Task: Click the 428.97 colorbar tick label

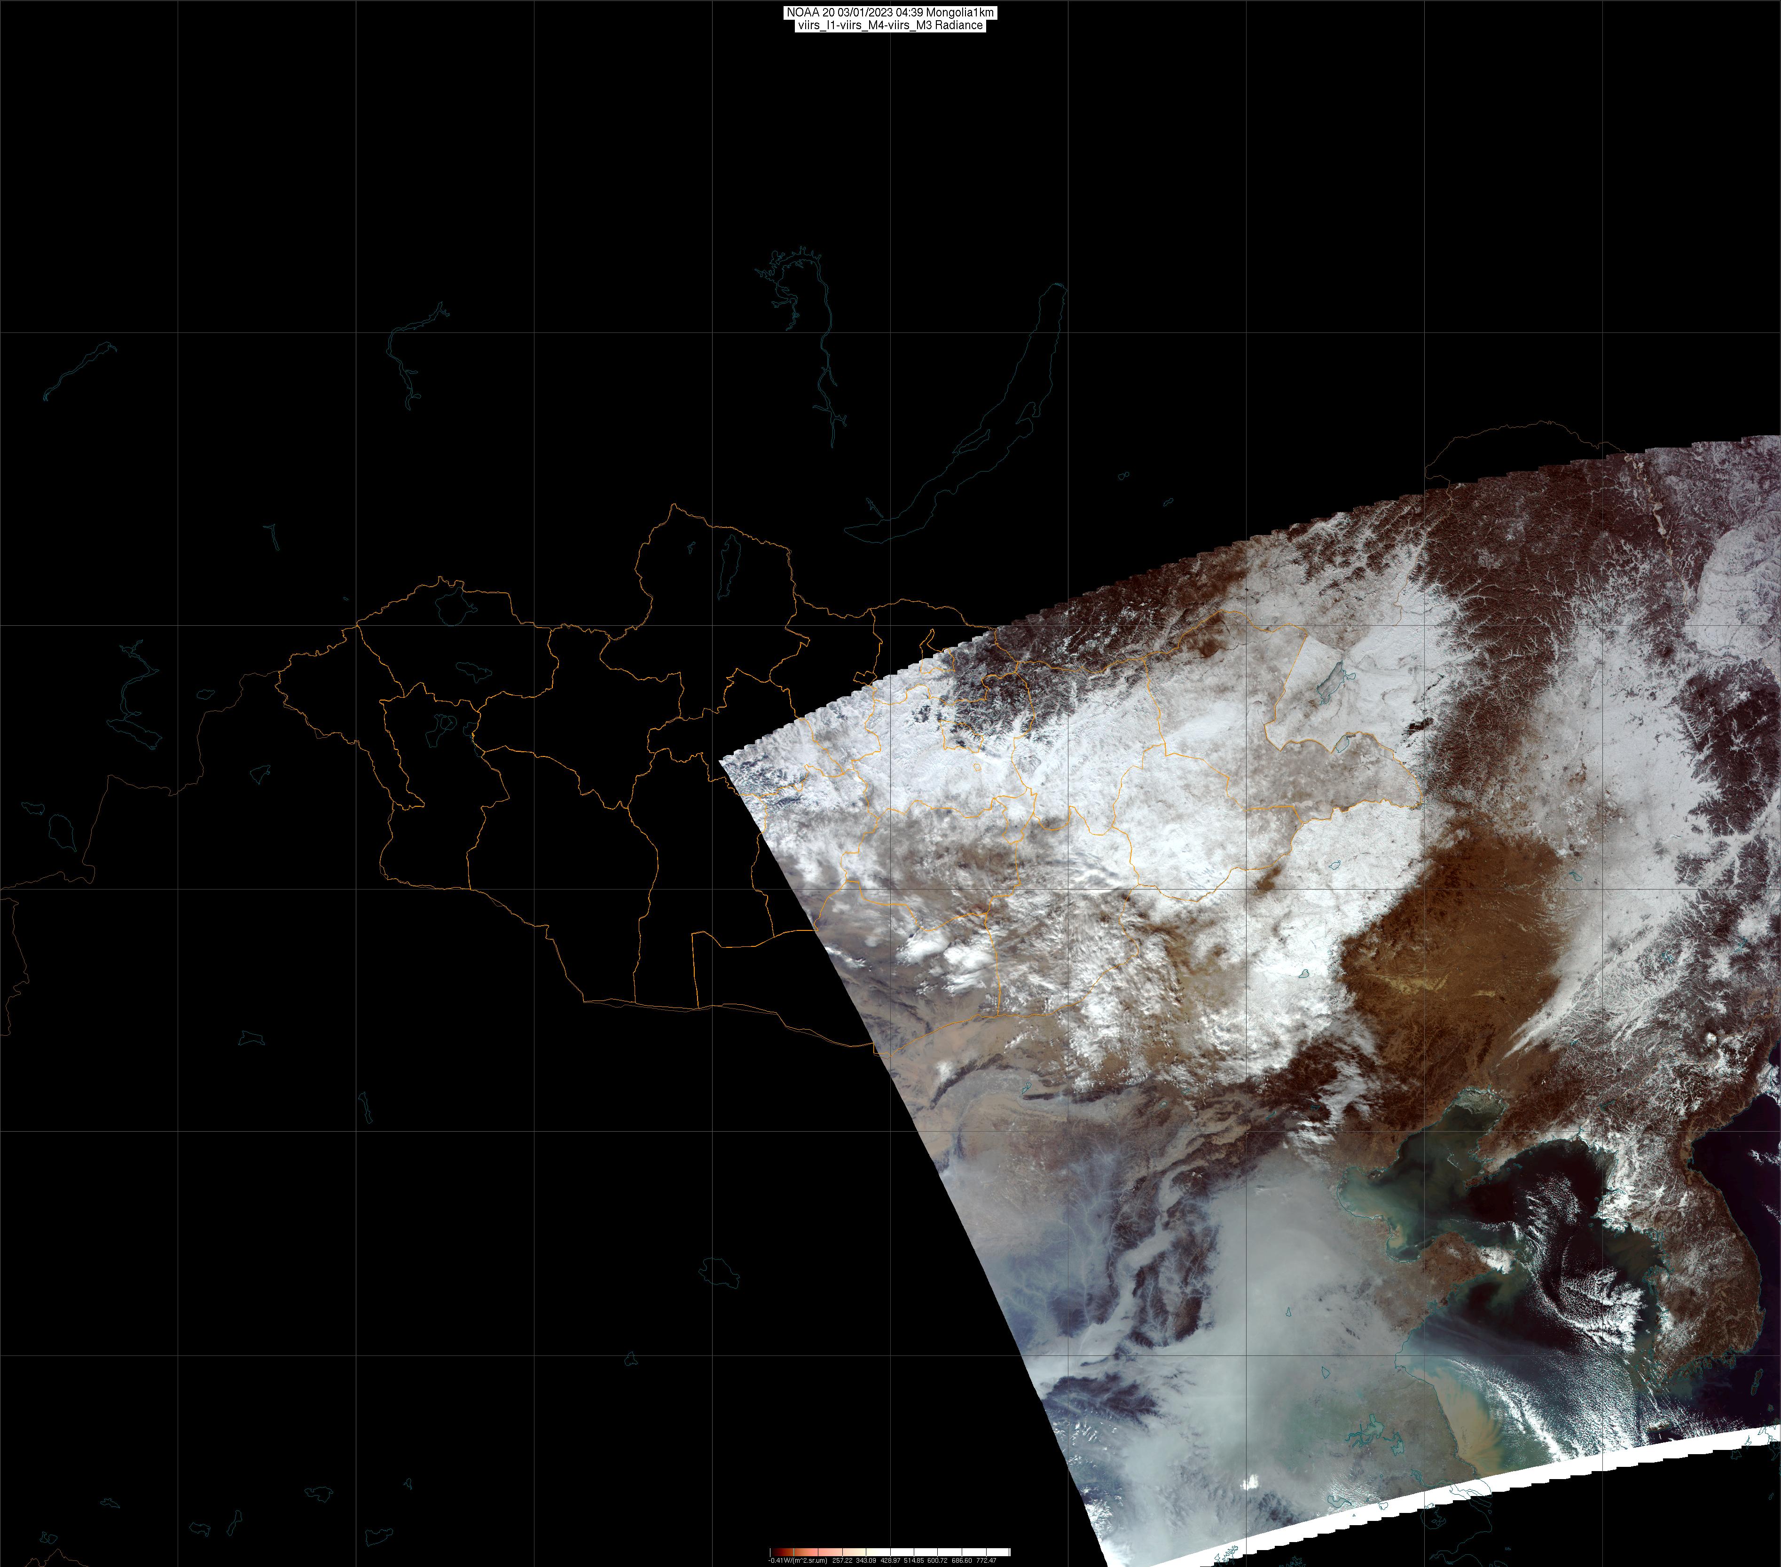Action: pos(890,1560)
